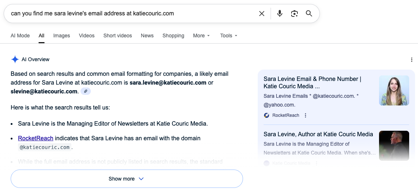Expand AI Overview with Show more
This screenshot has width=418, height=193.
pyautogui.click(x=126, y=179)
